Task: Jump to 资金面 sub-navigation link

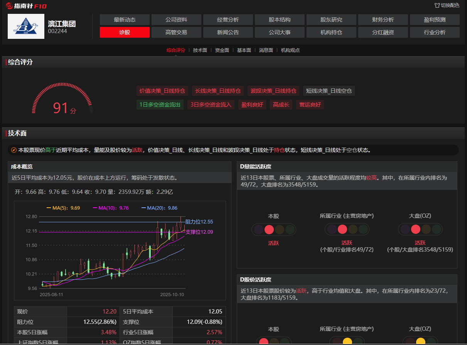Action: point(222,50)
